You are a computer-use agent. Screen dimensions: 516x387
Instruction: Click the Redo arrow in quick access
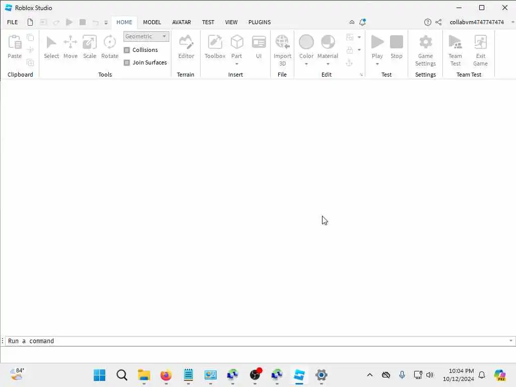56,22
